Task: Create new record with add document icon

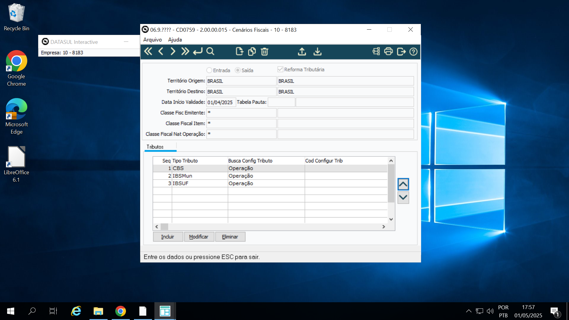Action: pyautogui.click(x=239, y=52)
